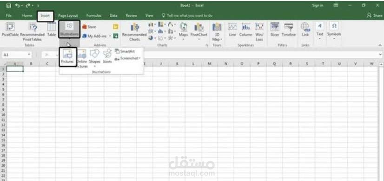
Task: Insert a Win/Loss sparkline
Action: click(259, 32)
